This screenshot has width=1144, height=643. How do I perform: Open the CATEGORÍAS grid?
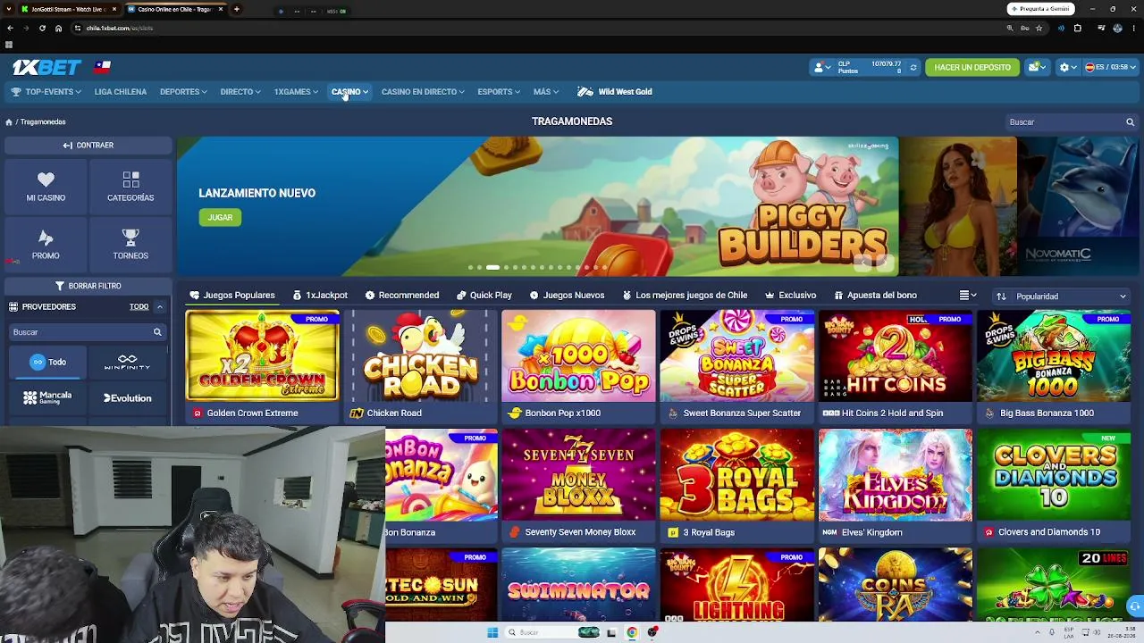[x=130, y=187]
